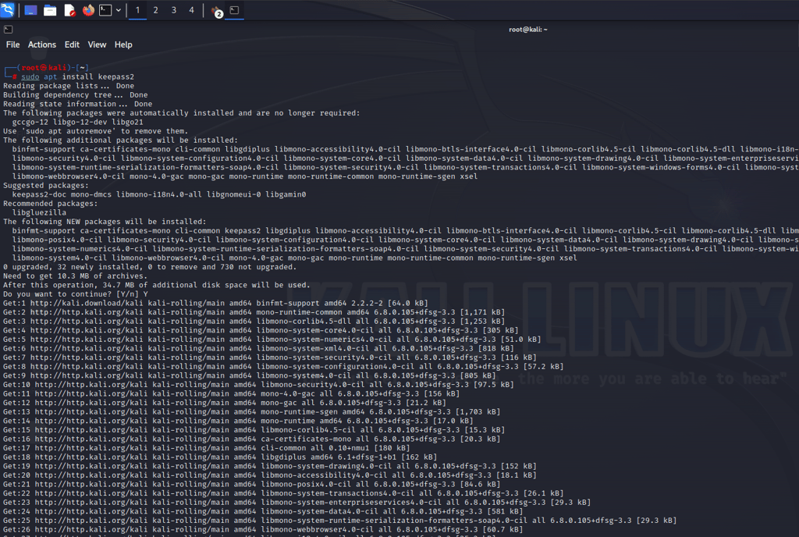
Task: Expand terminal launcher dropdown arrow
Action: tap(119, 10)
